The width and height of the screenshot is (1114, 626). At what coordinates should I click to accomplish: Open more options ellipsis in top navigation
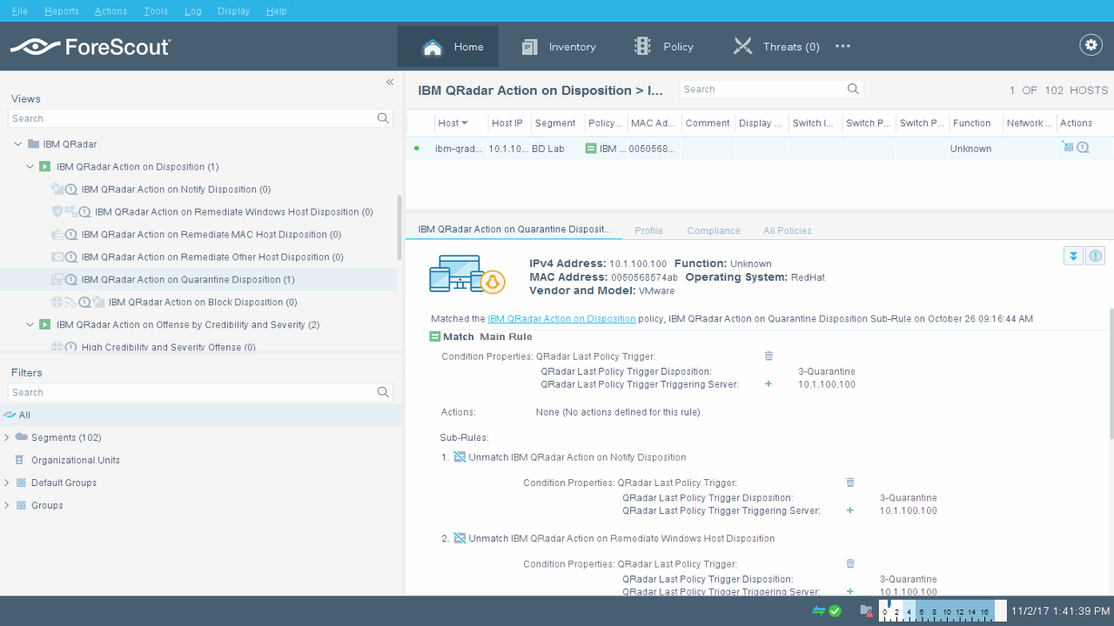(x=842, y=46)
